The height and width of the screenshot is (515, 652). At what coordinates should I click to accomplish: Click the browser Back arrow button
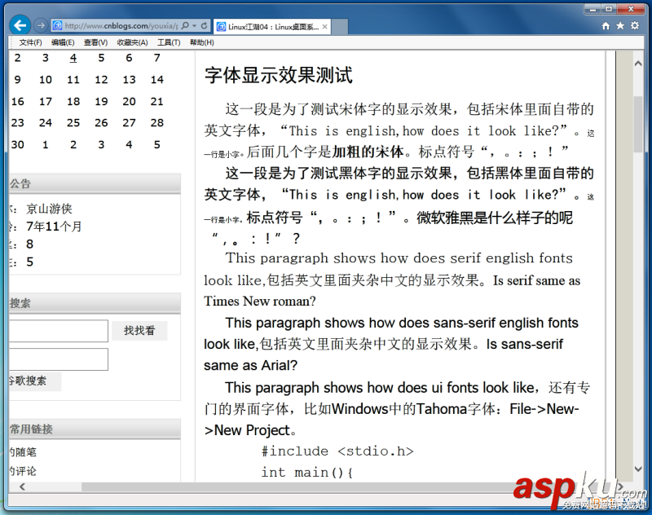20,26
